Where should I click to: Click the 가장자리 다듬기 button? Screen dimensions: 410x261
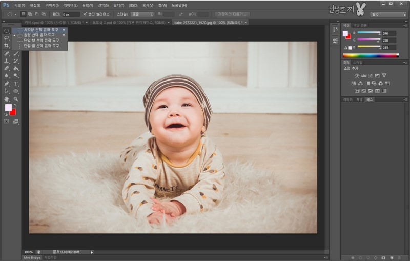pos(232,14)
